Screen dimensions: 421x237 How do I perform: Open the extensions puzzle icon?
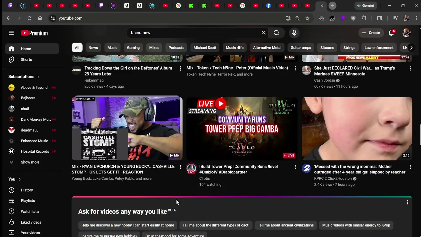tap(364, 18)
